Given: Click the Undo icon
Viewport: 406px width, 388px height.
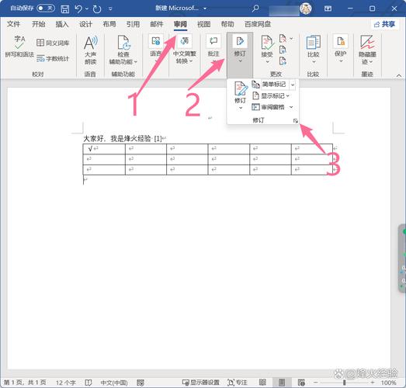Looking at the screenshot, I should tap(78, 9).
